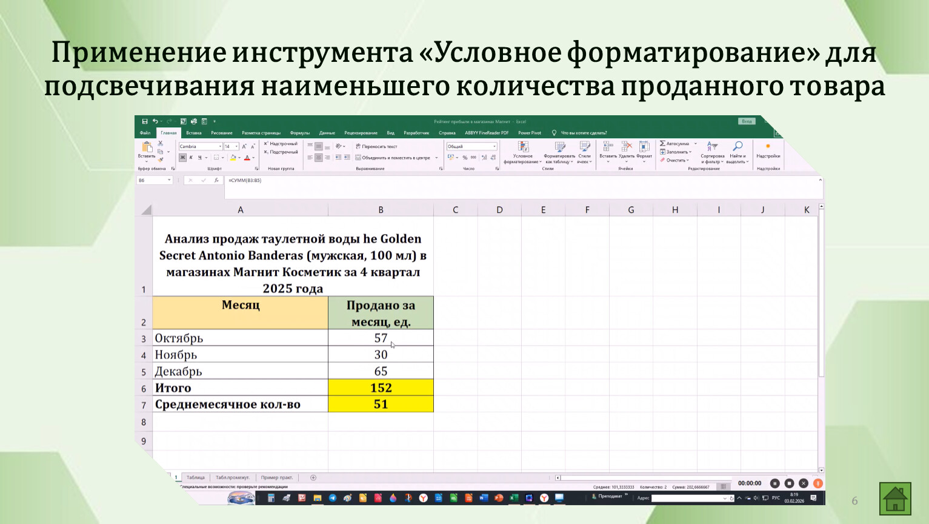Click the insert function fx icon
Image resolution: width=929 pixels, height=524 pixels.
tap(216, 180)
